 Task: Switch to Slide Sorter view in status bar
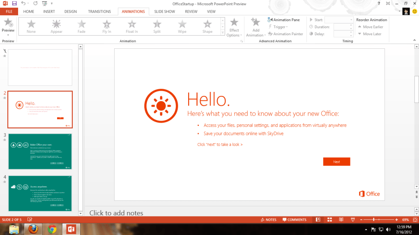[x=329, y=220]
